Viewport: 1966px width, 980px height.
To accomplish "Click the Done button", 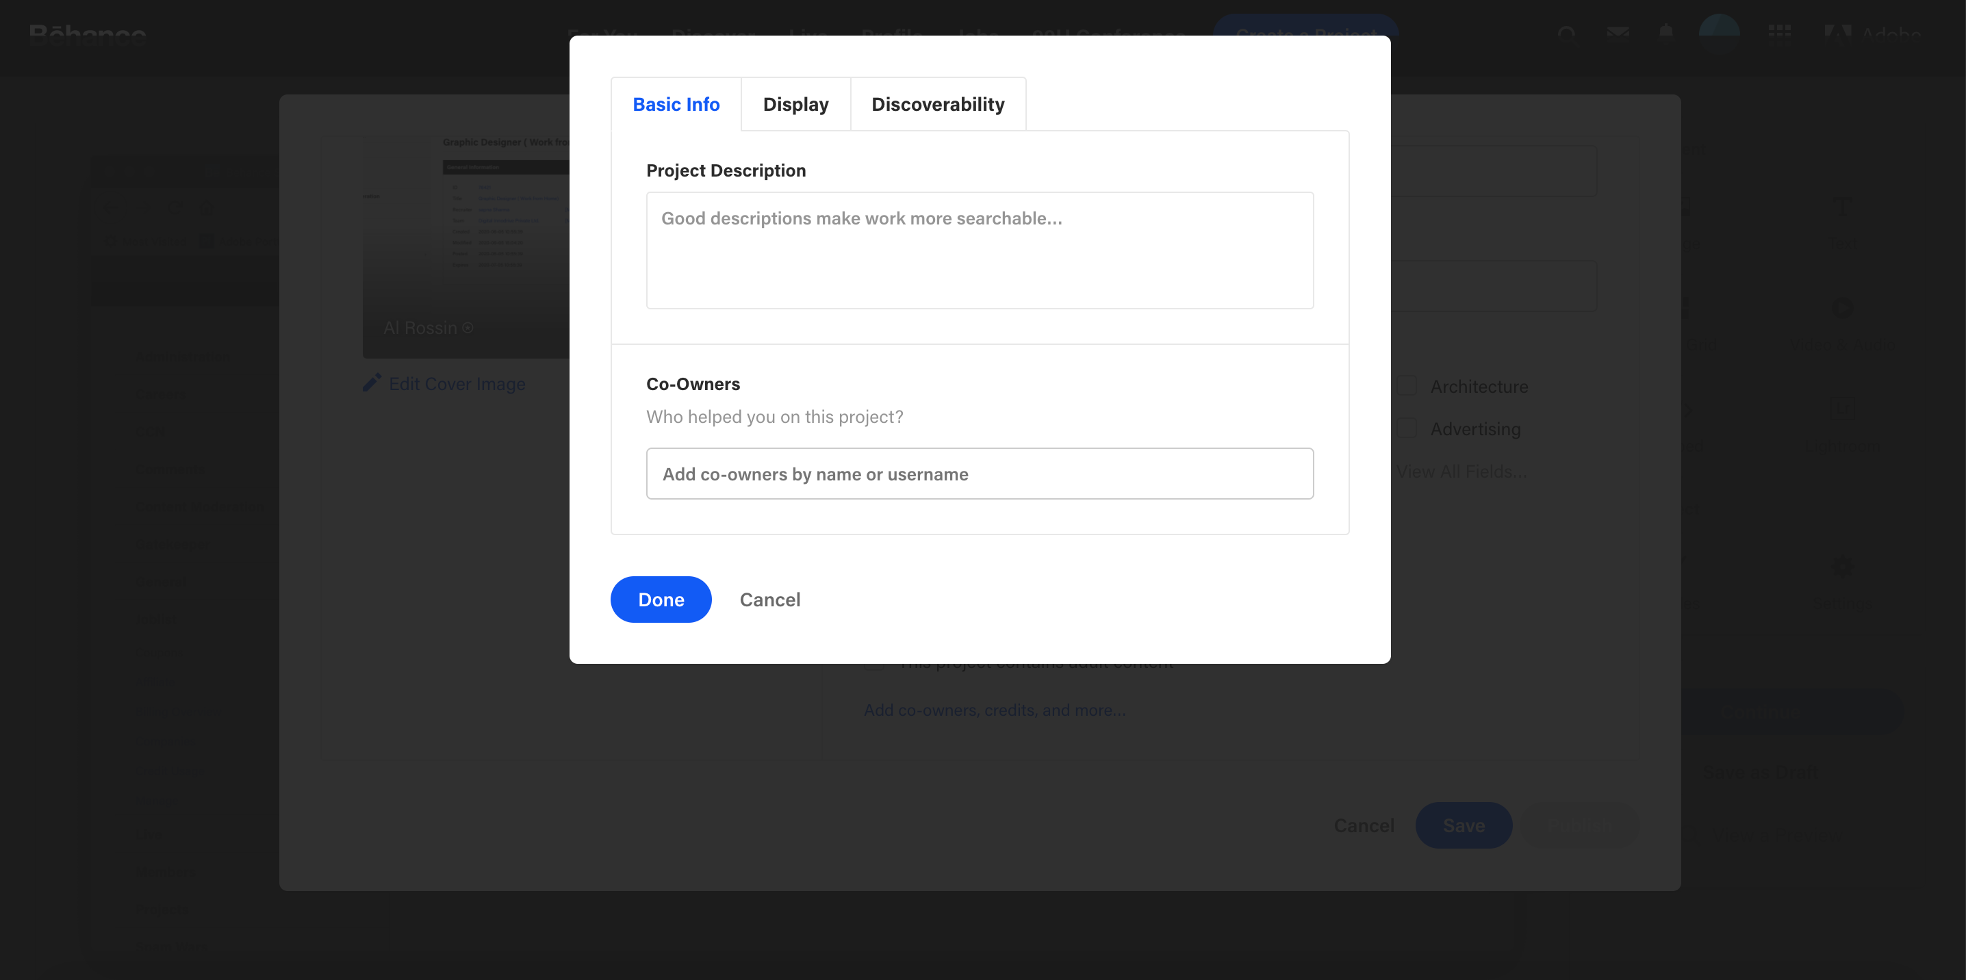I will point(661,599).
